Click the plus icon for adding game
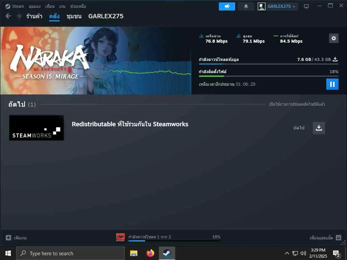 click(x=8, y=238)
